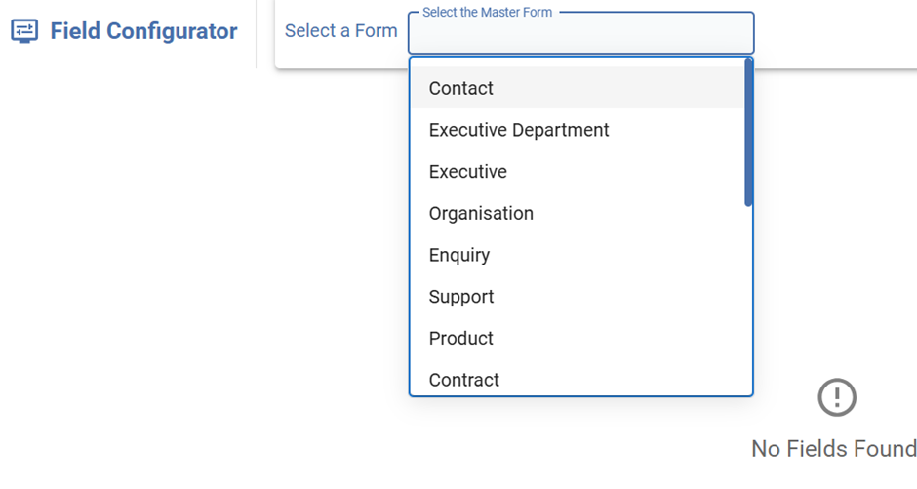Pick Product in the form list

point(461,338)
